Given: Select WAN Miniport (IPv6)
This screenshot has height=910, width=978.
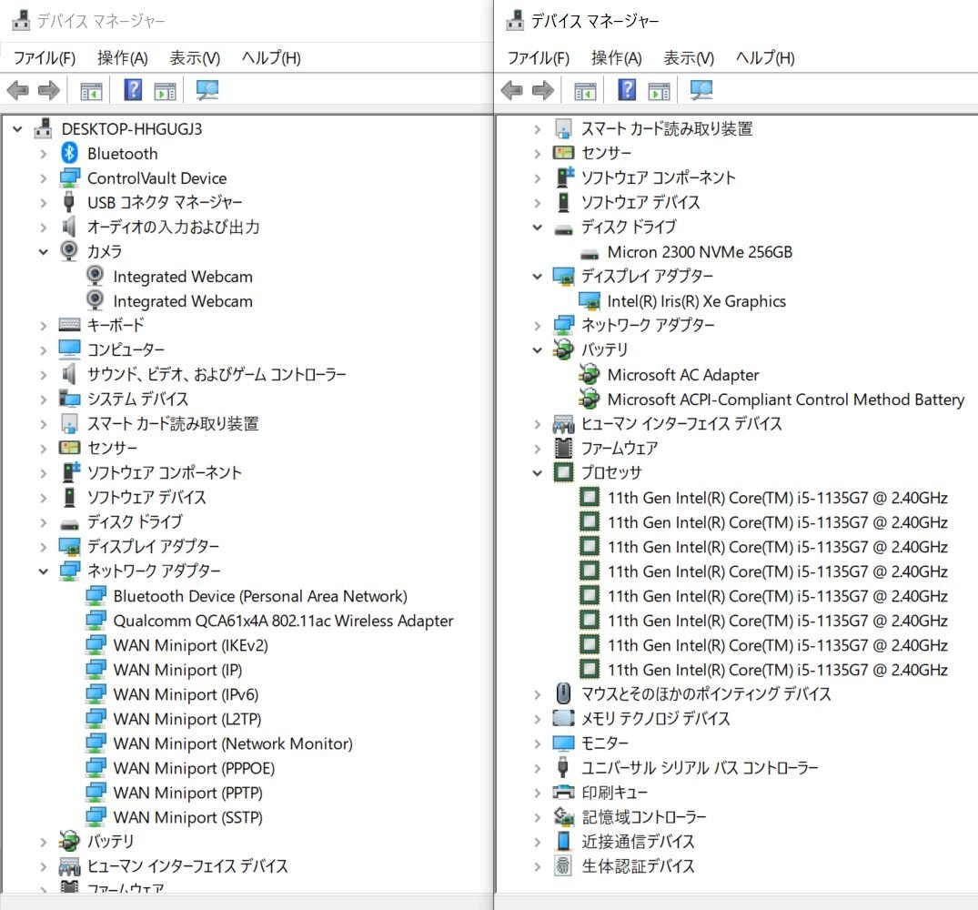Looking at the screenshot, I should click(186, 694).
